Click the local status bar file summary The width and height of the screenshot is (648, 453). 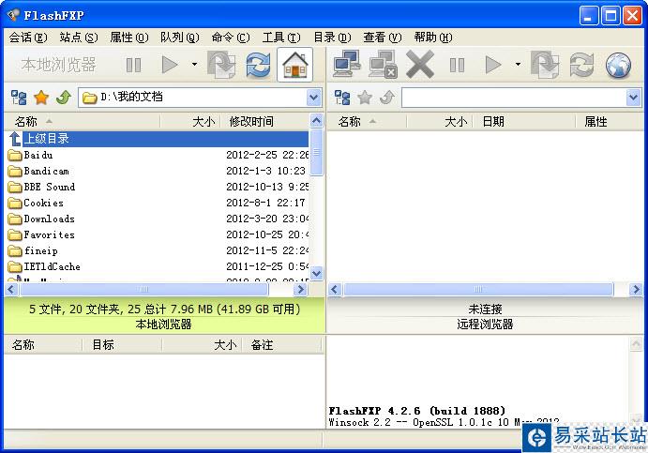[x=164, y=309]
